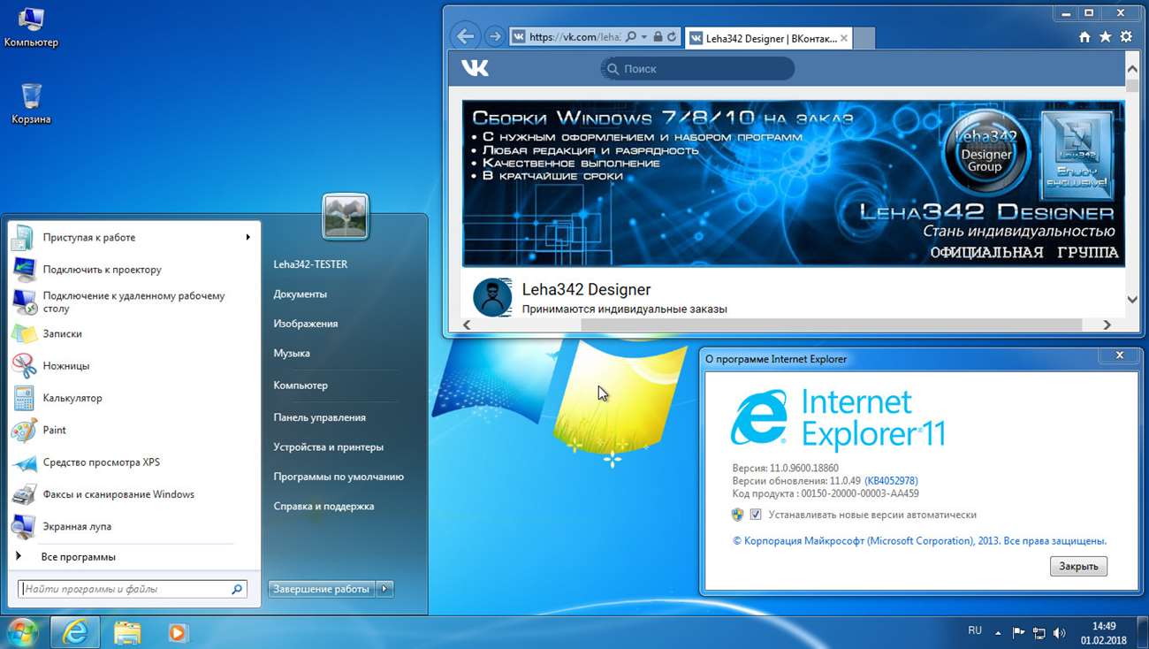
Task: Click IE horizontal scrollbar right arrow
Action: [1107, 324]
